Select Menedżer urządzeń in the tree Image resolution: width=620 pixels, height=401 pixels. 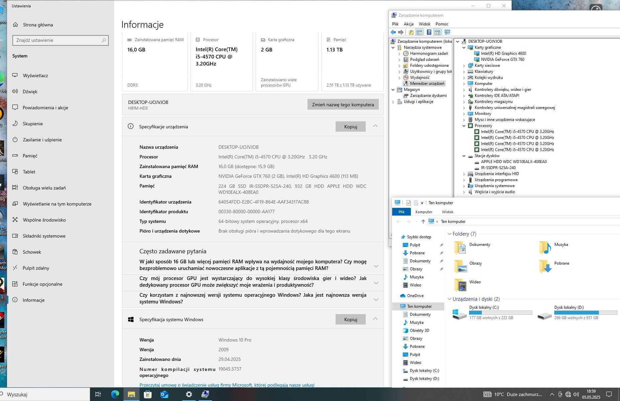[x=427, y=84]
